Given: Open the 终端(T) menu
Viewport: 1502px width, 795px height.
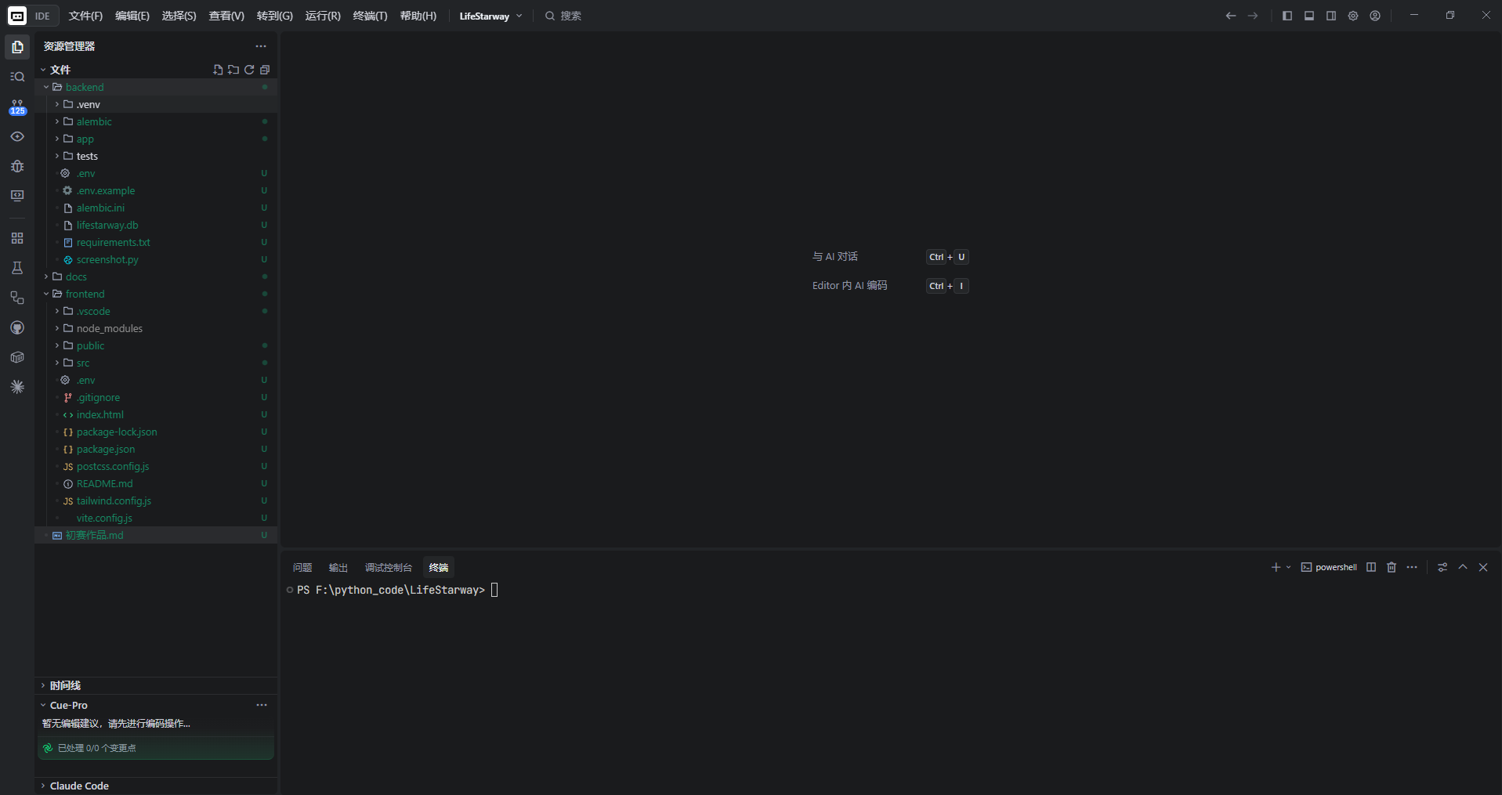Looking at the screenshot, I should (x=371, y=16).
